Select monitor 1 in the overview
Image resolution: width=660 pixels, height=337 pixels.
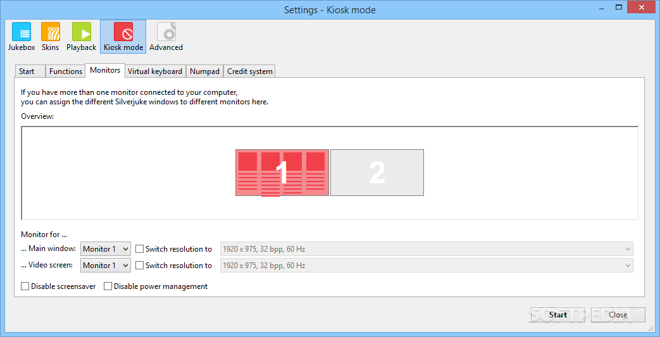[x=282, y=173]
